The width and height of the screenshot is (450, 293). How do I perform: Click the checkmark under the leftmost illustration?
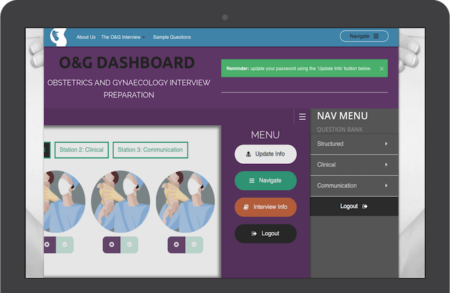pos(64,245)
